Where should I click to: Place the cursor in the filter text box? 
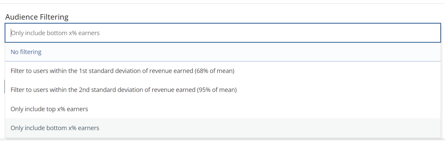223,33
